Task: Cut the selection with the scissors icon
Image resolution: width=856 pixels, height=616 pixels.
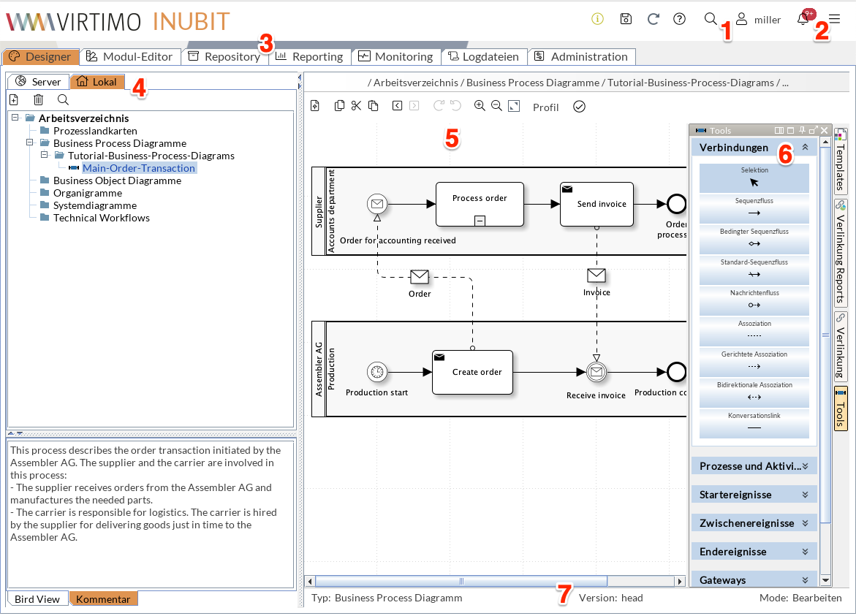Action: pyautogui.click(x=356, y=105)
